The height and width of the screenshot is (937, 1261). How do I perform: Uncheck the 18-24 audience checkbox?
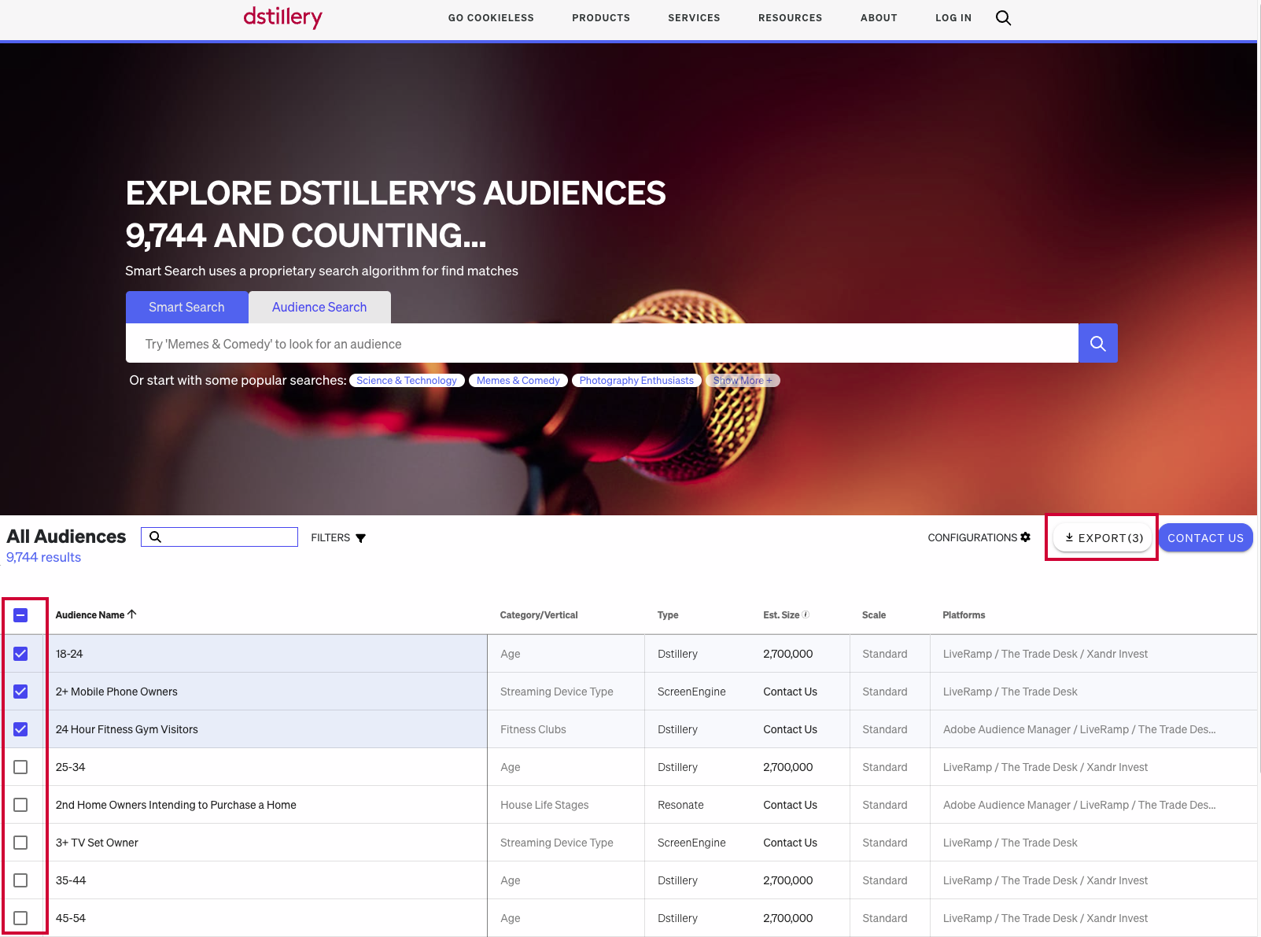20,654
